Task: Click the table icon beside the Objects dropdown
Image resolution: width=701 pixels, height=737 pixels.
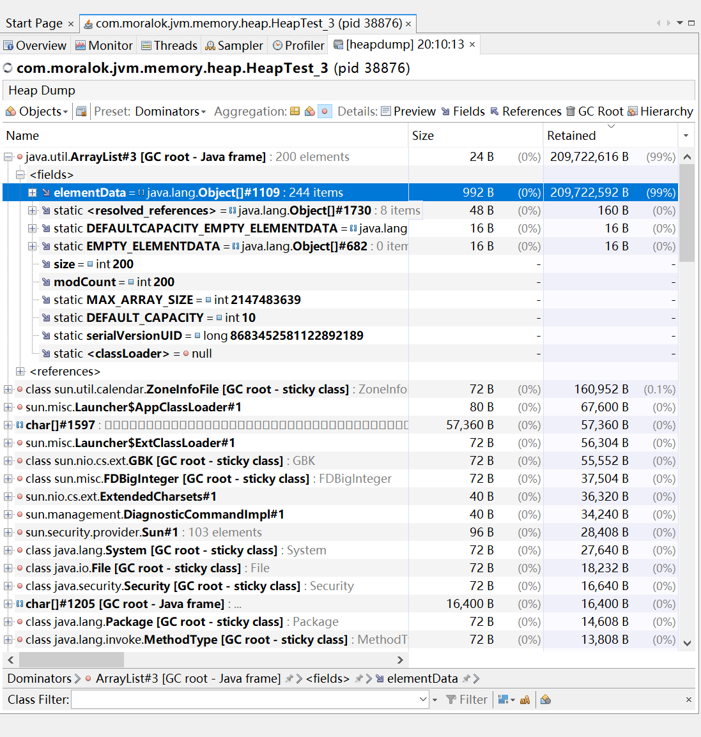Action: point(81,111)
